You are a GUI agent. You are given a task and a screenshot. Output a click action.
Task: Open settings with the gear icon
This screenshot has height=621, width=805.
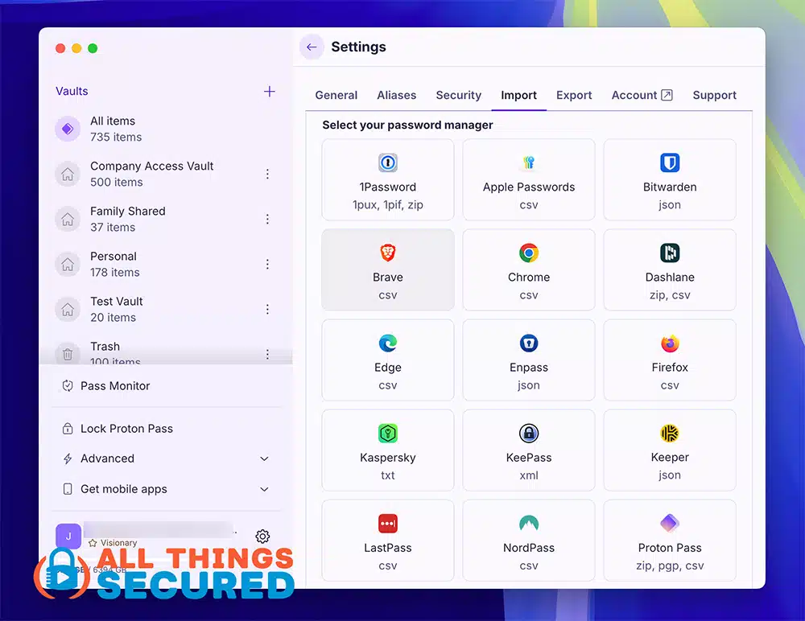coord(262,537)
